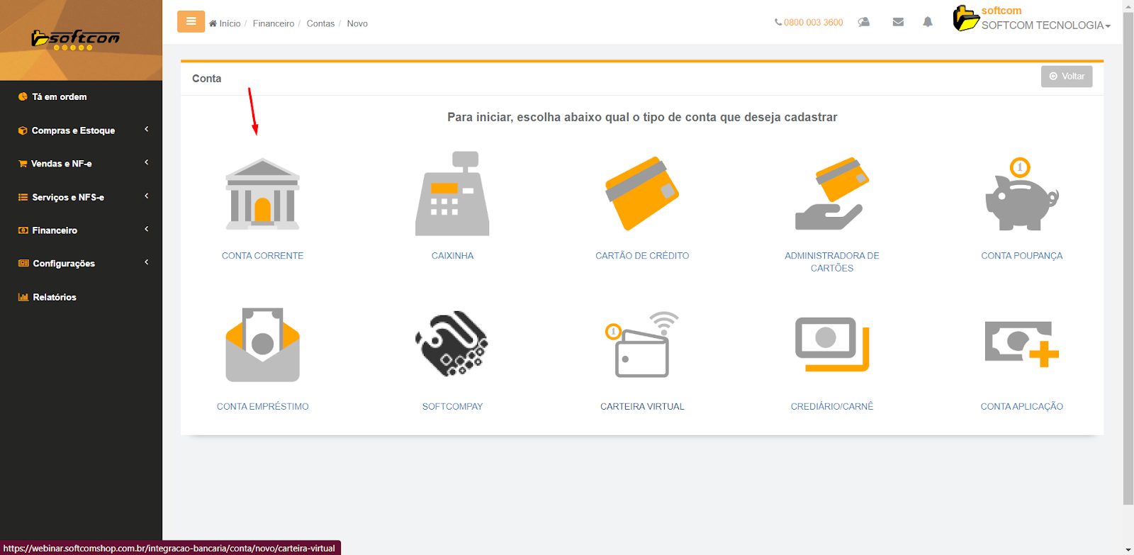Open the SOFTCOM TECNOLOGIA user dropdown
This screenshot has height=555, width=1134.
click(x=1045, y=25)
